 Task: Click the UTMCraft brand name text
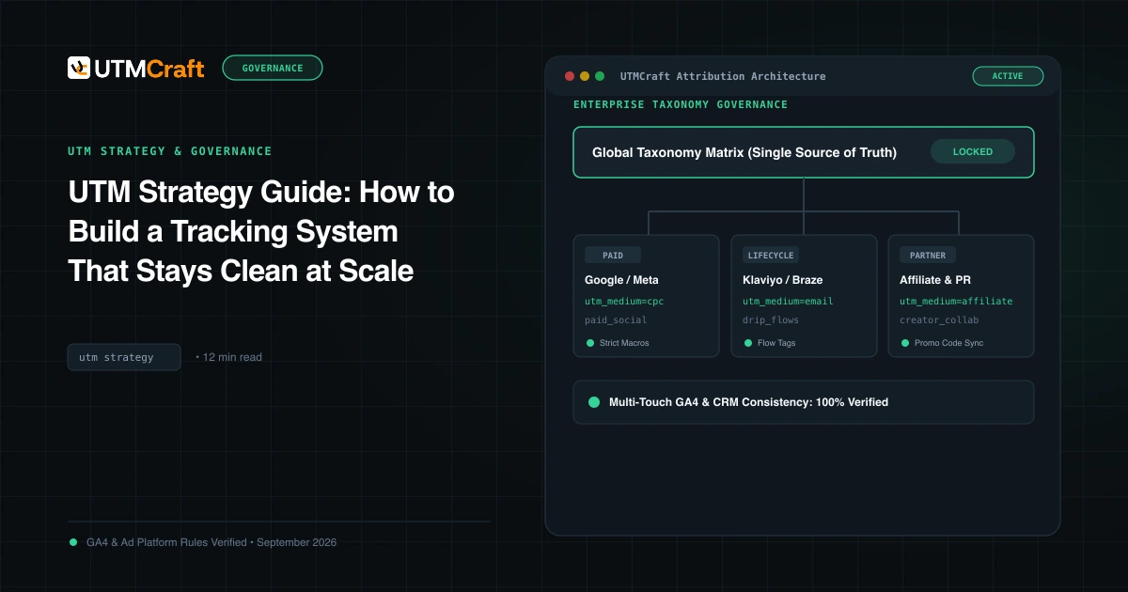pos(149,68)
